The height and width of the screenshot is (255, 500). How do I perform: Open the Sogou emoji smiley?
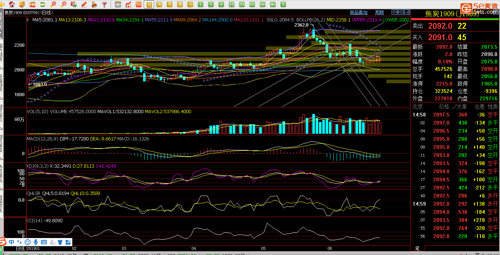[x=28, y=242]
